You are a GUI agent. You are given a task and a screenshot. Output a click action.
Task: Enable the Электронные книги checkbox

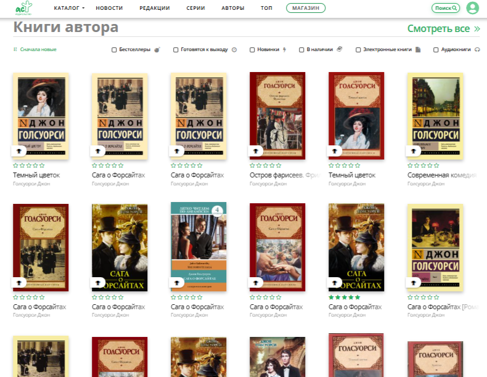pos(358,50)
